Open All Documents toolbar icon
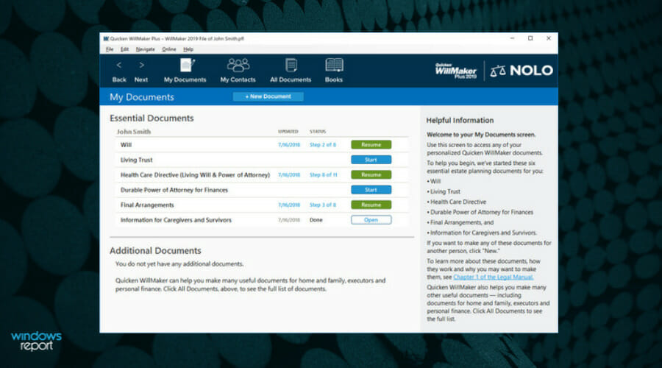 (291, 65)
